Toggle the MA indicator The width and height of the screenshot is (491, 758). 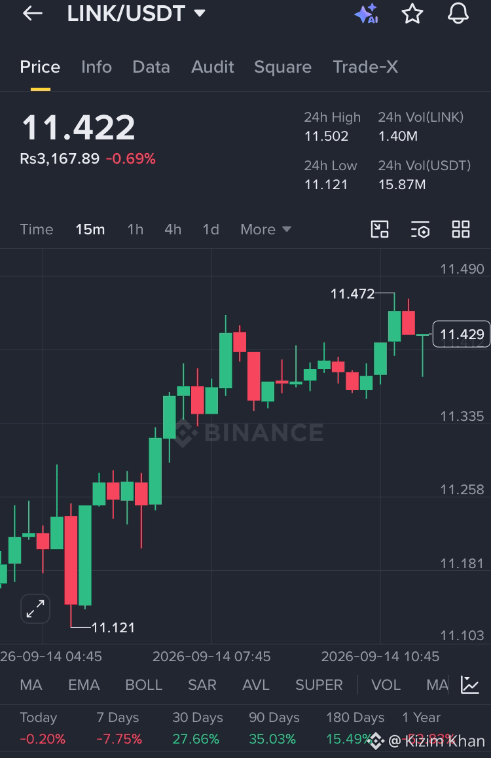[31, 685]
